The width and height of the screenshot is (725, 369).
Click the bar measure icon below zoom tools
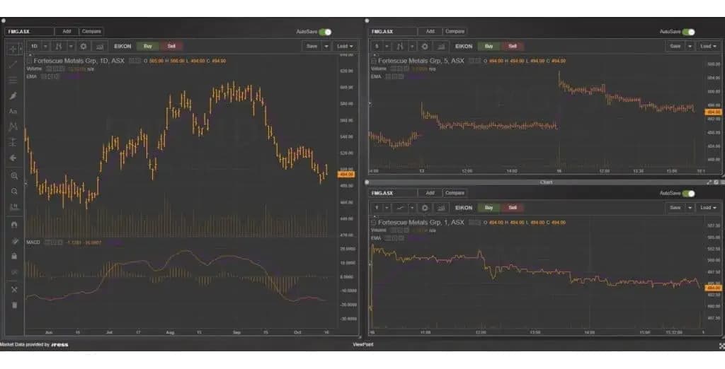tap(14, 207)
